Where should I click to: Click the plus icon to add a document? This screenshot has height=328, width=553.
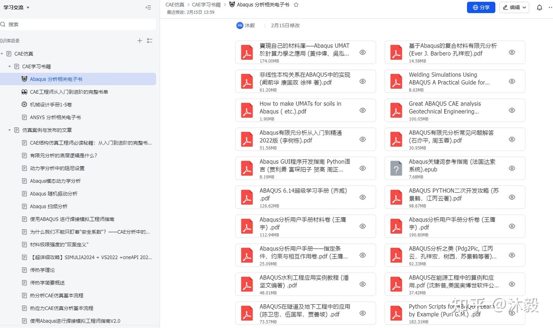click(x=140, y=41)
